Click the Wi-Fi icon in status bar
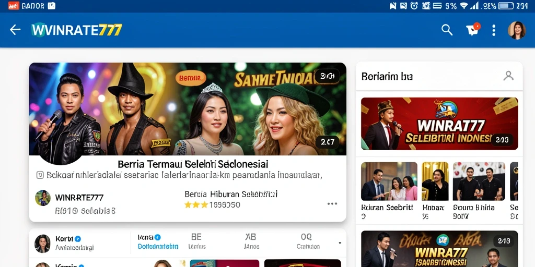 tap(464, 5)
